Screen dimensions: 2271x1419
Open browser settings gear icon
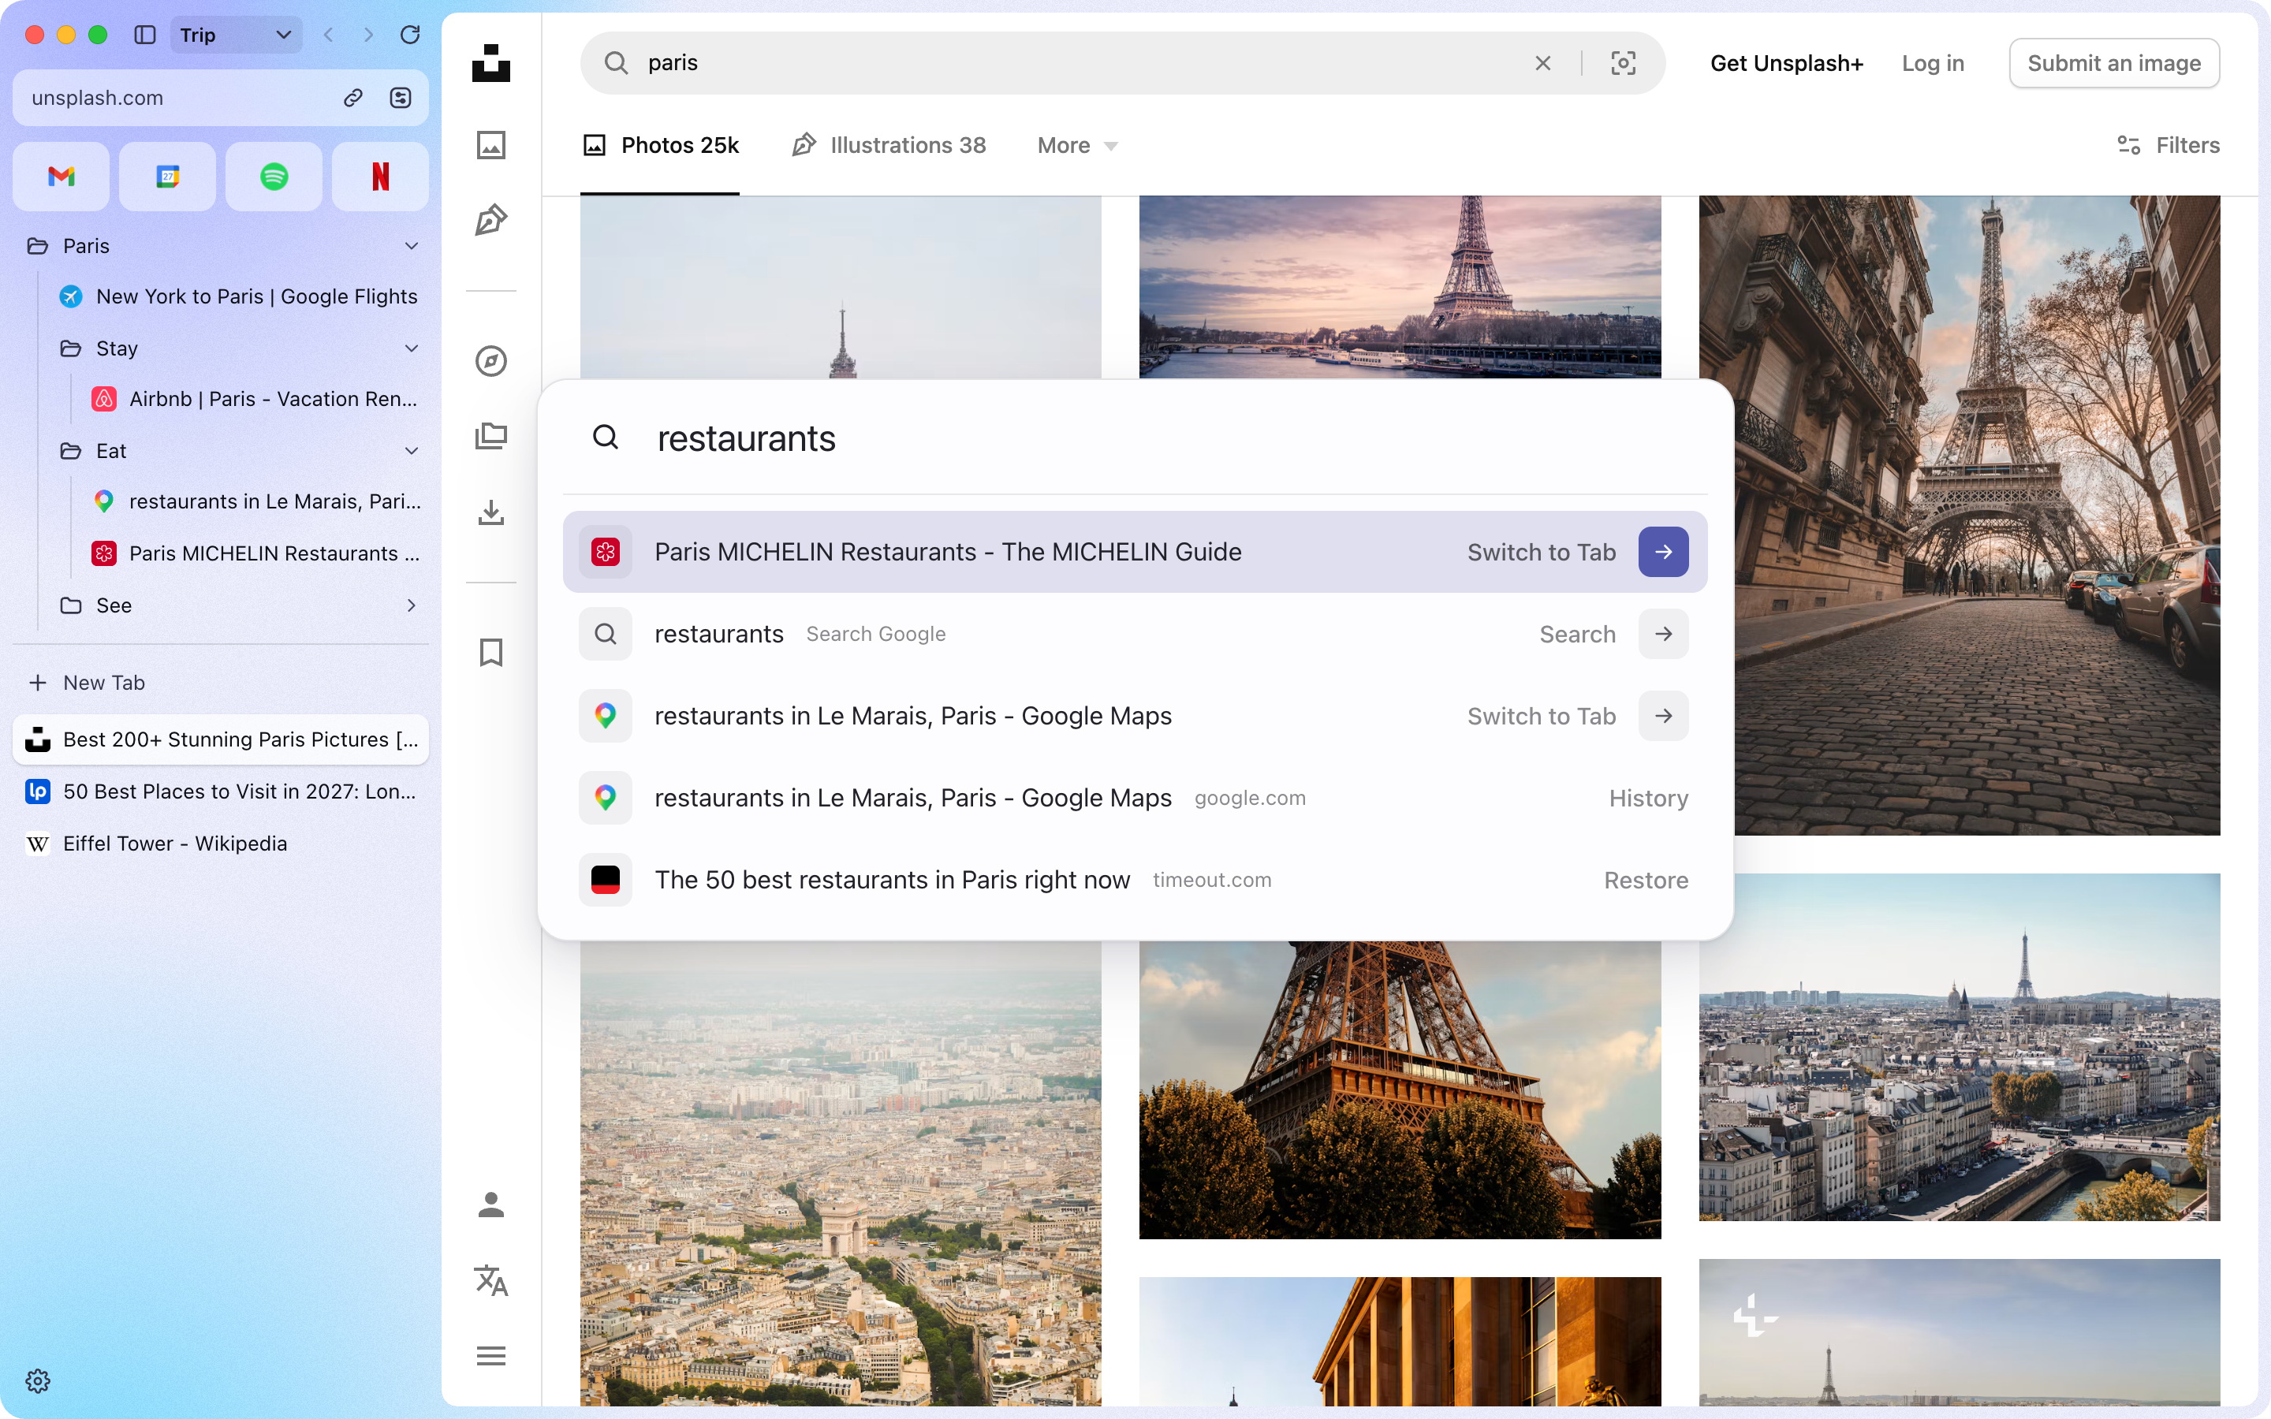[38, 1380]
